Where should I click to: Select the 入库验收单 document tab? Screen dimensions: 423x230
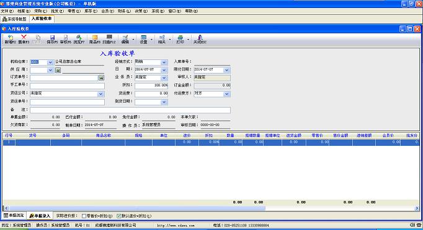coord(42,19)
